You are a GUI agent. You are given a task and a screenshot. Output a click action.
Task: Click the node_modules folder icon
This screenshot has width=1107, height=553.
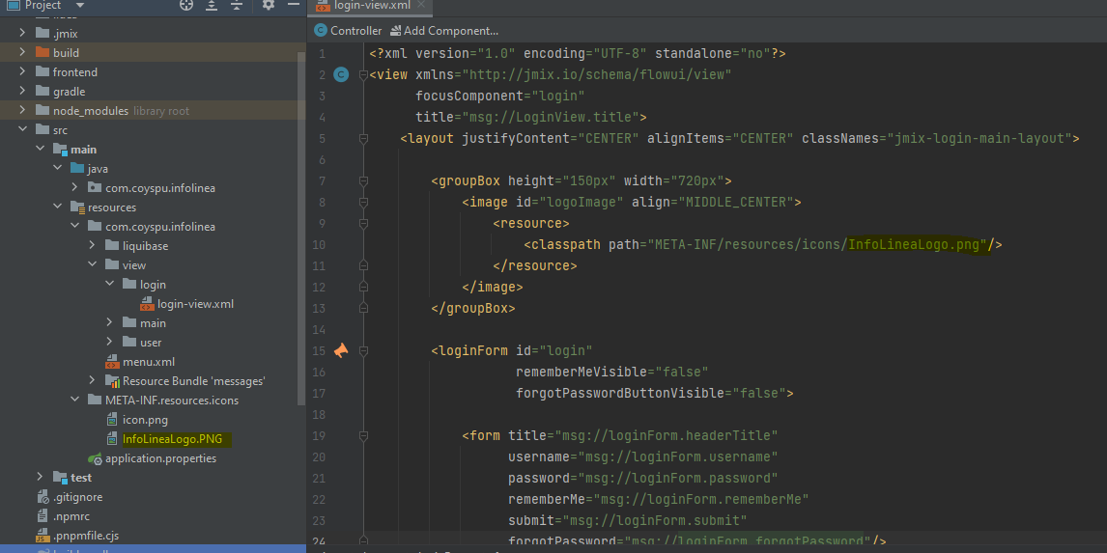[x=43, y=111]
